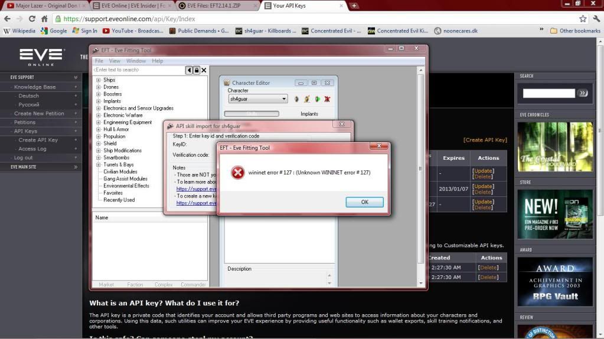Open the EON Magazine pre-order banner
The image size is (604, 339).
(555, 214)
